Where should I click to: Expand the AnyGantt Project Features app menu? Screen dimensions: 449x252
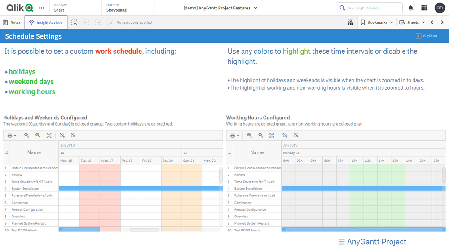coord(255,8)
